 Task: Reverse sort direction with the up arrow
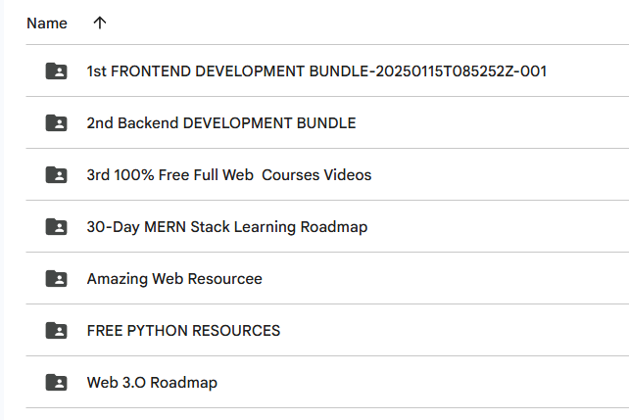tap(100, 23)
